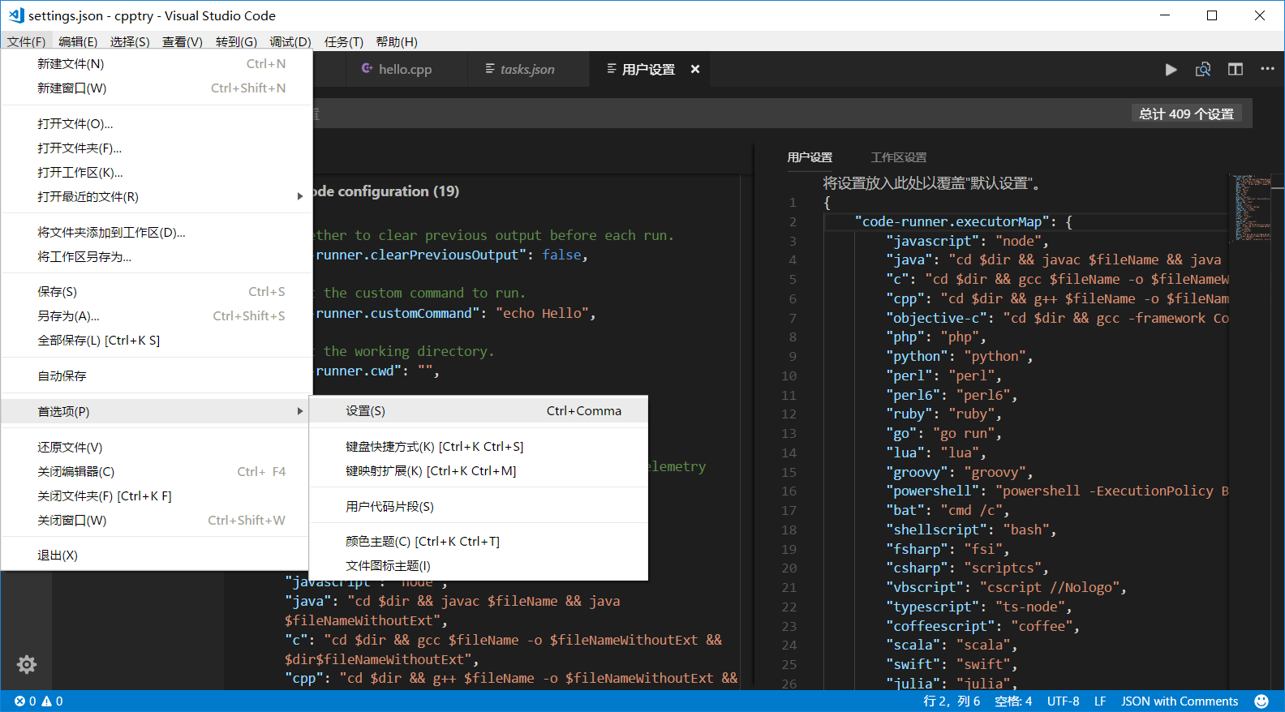Change language mode JSON with Comments

pyautogui.click(x=1180, y=701)
